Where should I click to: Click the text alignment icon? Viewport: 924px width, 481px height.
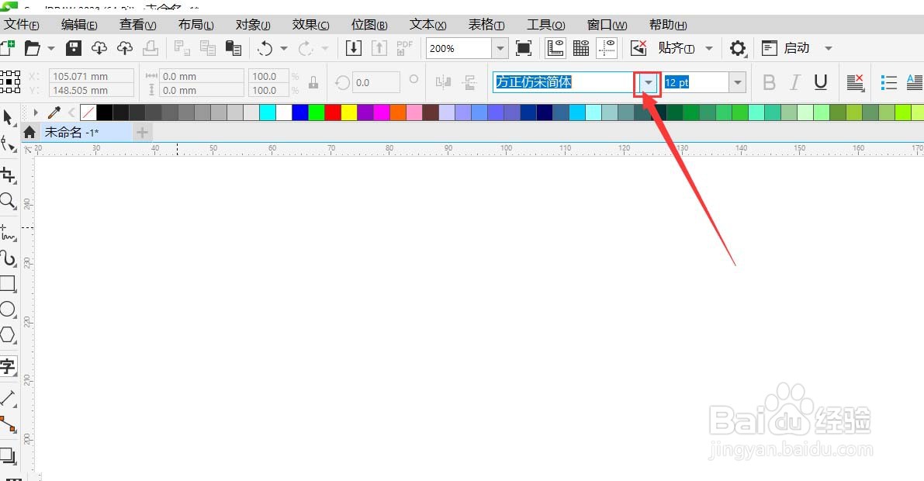pyautogui.click(x=855, y=82)
